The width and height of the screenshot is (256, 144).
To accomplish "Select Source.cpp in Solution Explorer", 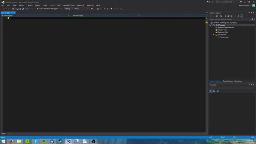I will pos(224,37).
